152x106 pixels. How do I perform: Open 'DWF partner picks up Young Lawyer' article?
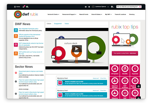(x=30, y=53)
